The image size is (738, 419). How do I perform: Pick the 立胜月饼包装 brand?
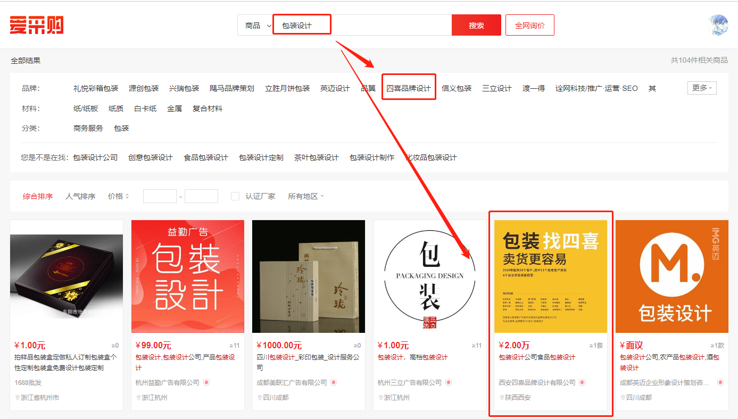coord(287,88)
